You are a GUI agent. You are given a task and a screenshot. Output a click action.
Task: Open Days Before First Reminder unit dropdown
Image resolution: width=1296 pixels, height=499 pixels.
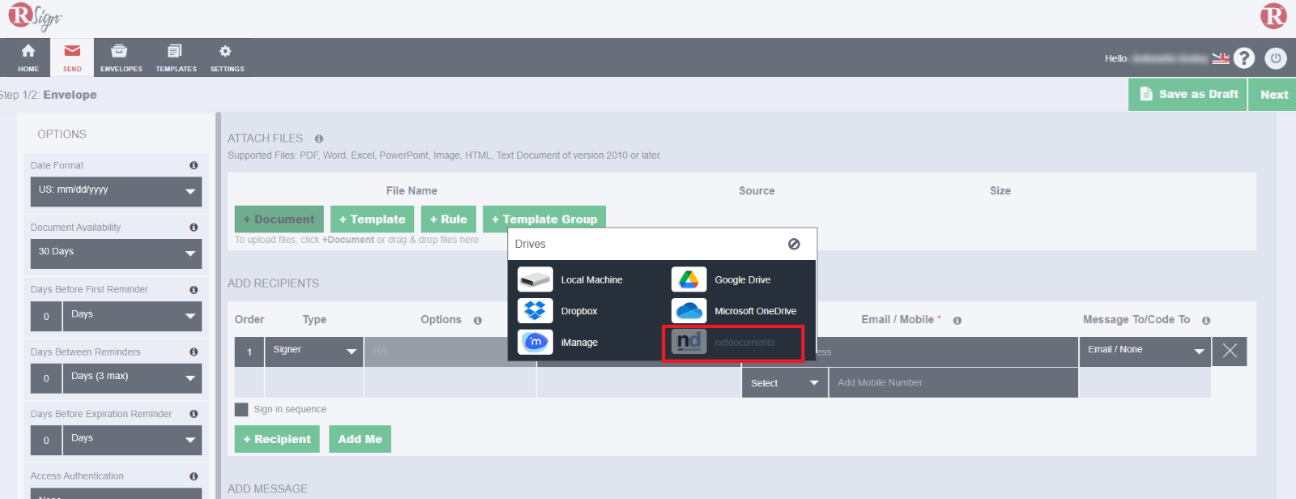tap(132, 316)
